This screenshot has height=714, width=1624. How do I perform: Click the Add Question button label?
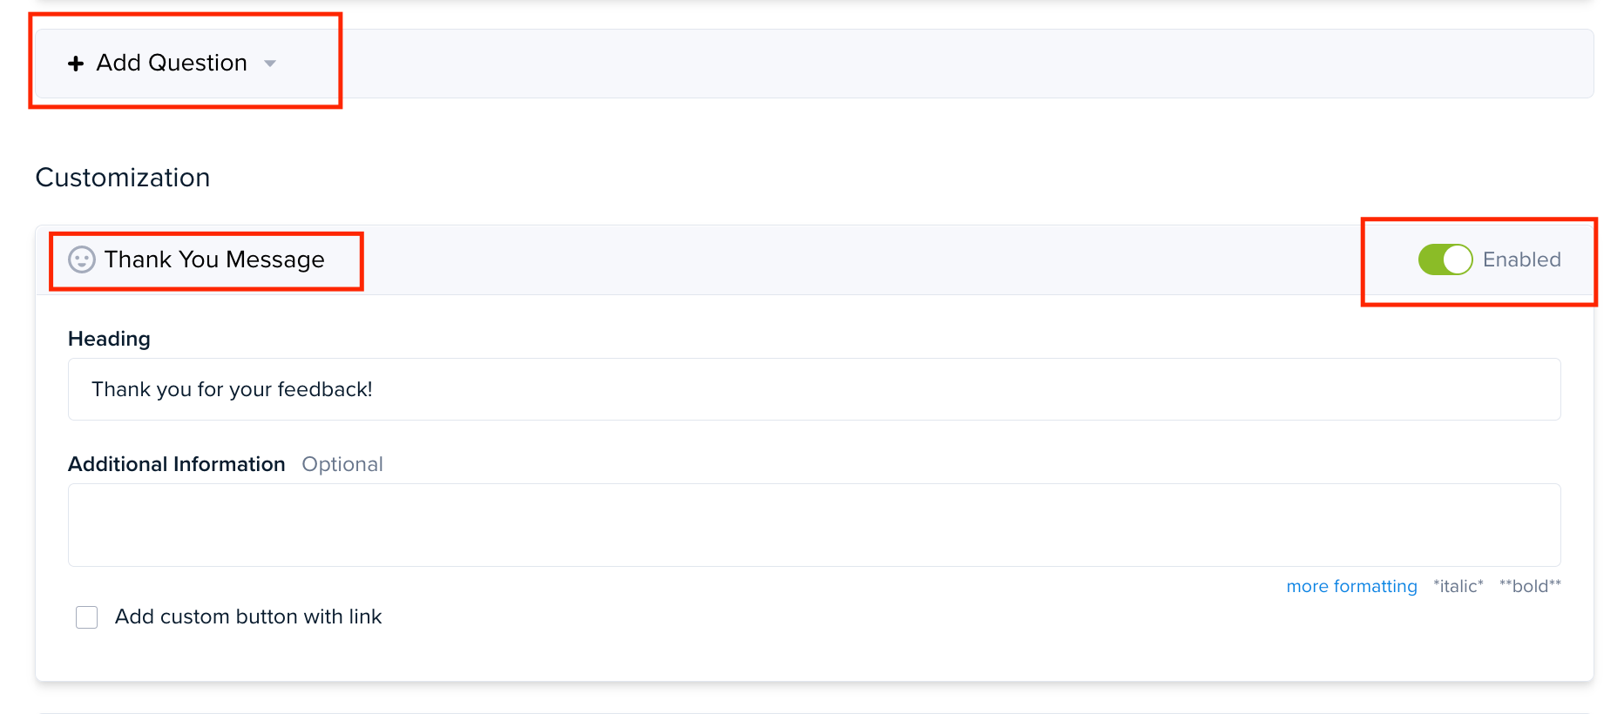coord(172,63)
